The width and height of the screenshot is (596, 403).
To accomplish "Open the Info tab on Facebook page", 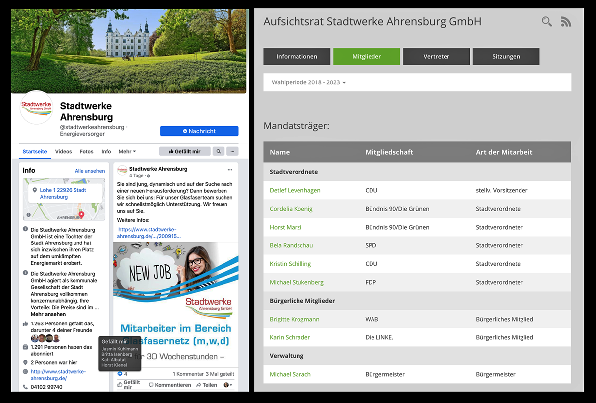I will pos(106,151).
